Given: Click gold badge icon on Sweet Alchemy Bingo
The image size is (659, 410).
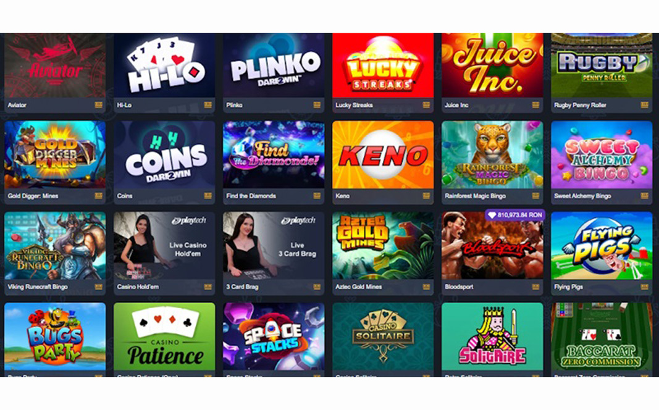Looking at the screenshot, I should coord(645,196).
